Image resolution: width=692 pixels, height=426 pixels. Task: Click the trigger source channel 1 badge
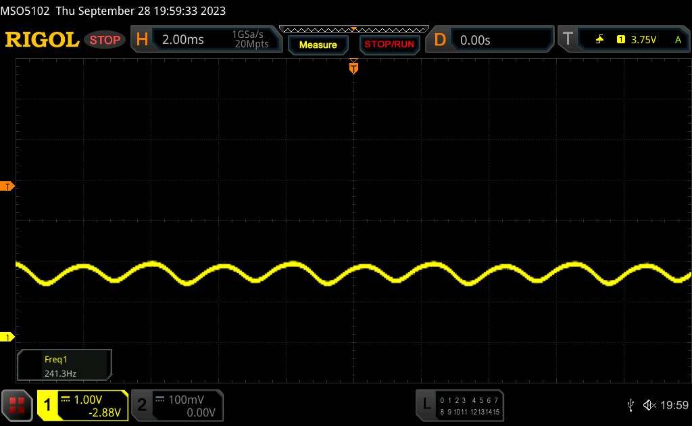[620, 39]
